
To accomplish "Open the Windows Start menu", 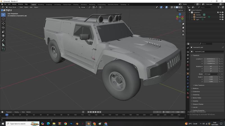I will tap(3, 124).
